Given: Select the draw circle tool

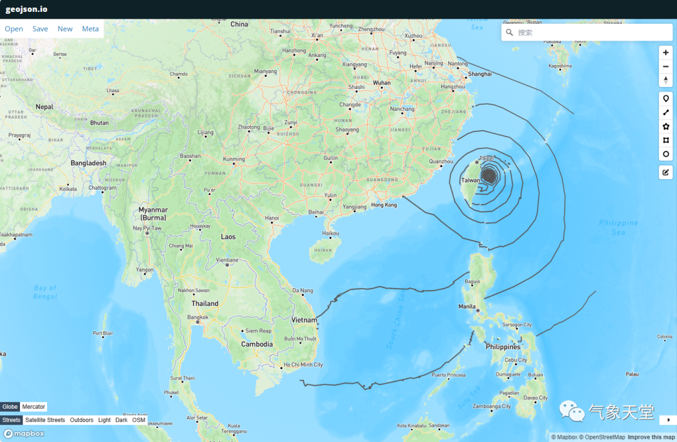Looking at the screenshot, I should pyautogui.click(x=665, y=154).
